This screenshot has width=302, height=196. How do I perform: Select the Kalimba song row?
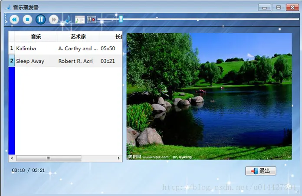[65, 48]
